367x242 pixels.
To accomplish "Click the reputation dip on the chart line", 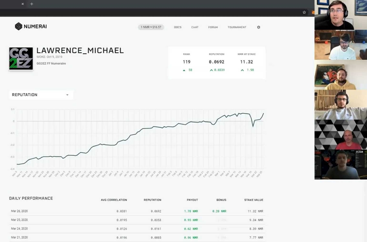I will coord(253,126).
